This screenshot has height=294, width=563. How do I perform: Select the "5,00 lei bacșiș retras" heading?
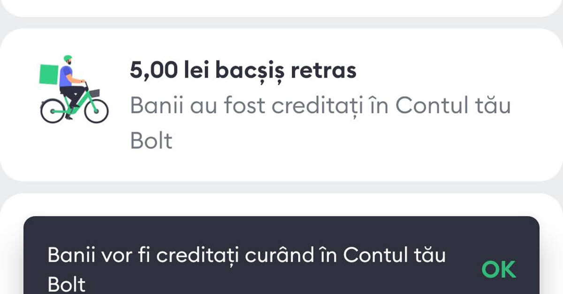[243, 71]
